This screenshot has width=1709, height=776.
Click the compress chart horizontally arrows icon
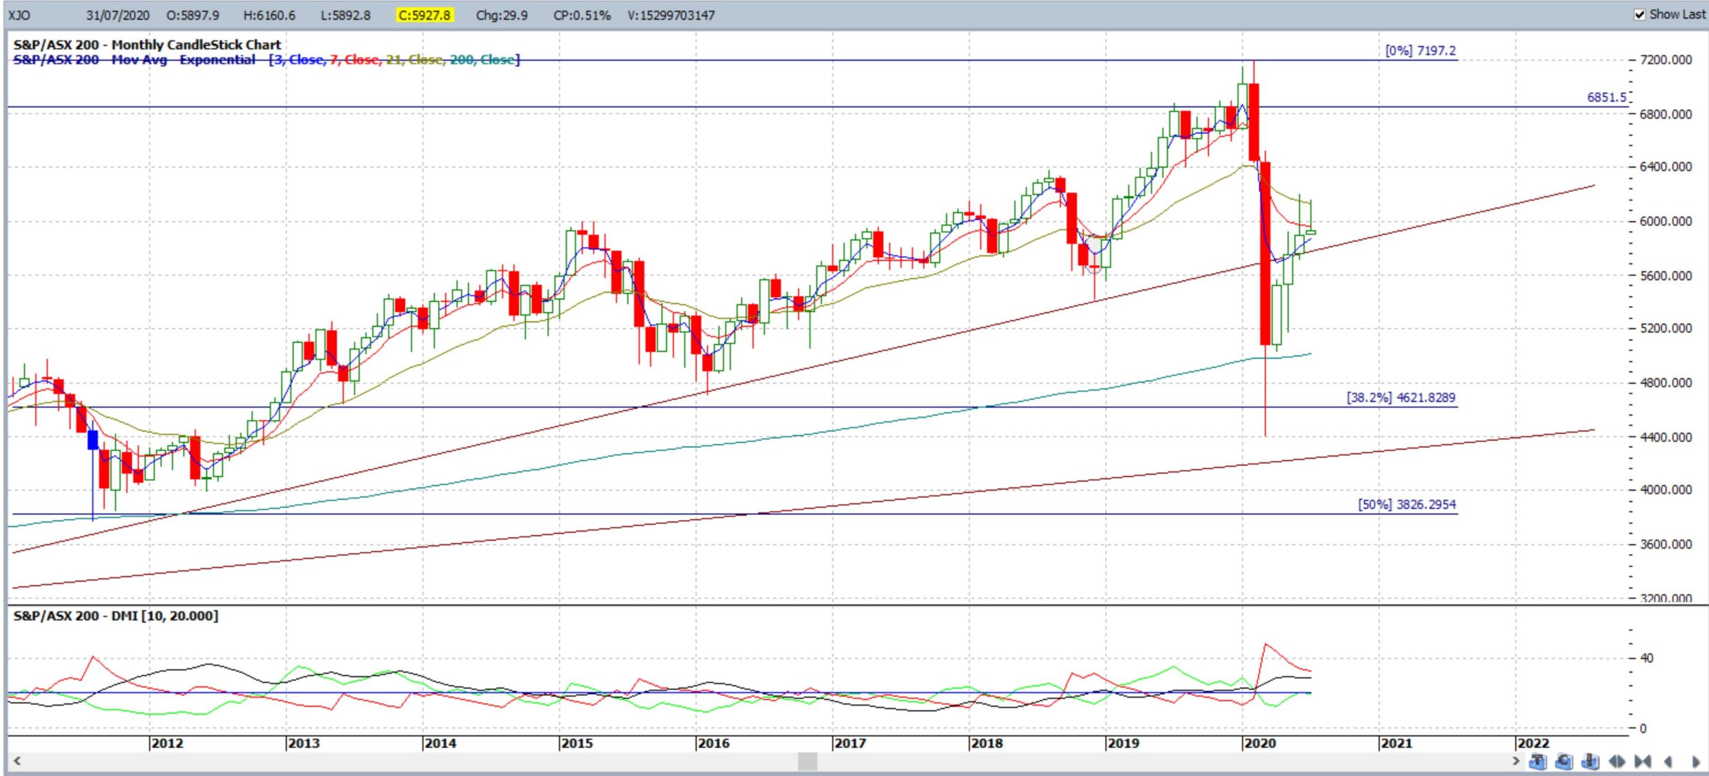tap(1643, 761)
